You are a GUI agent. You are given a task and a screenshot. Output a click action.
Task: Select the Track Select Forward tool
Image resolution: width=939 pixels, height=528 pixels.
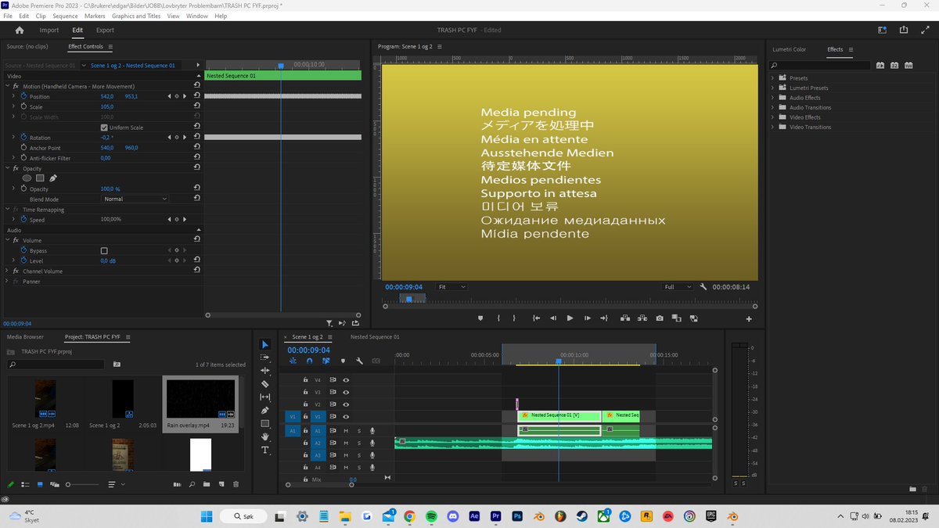pyautogui.click(x=265, y=357)
